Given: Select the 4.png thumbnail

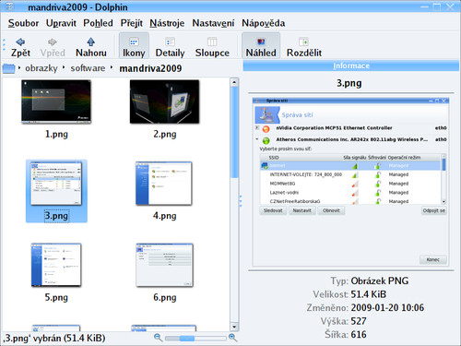Looking at the screenshot, I should (164, 184).
